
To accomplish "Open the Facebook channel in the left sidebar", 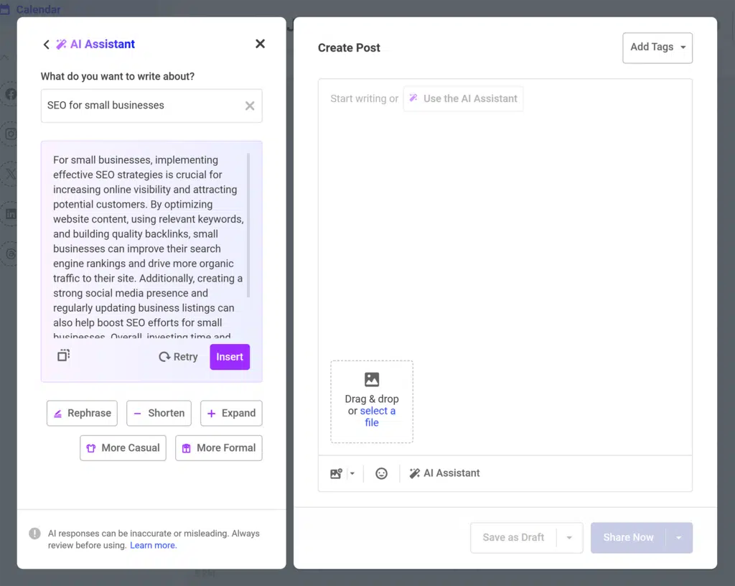I will click(11, 94).
